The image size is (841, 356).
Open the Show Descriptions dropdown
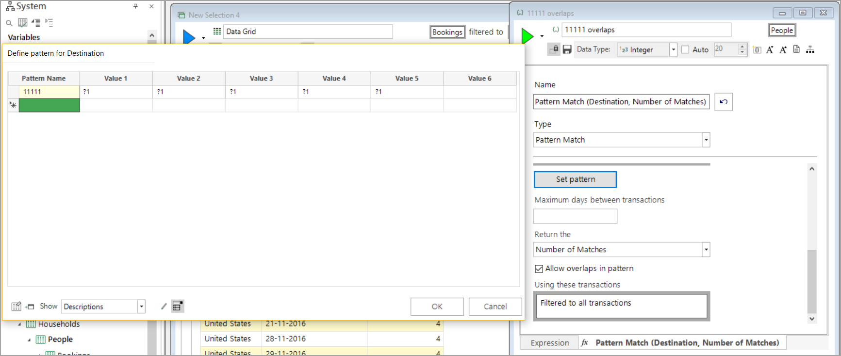(x=141, y=307)
